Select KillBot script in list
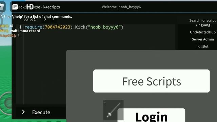 [x=203, y=46]
